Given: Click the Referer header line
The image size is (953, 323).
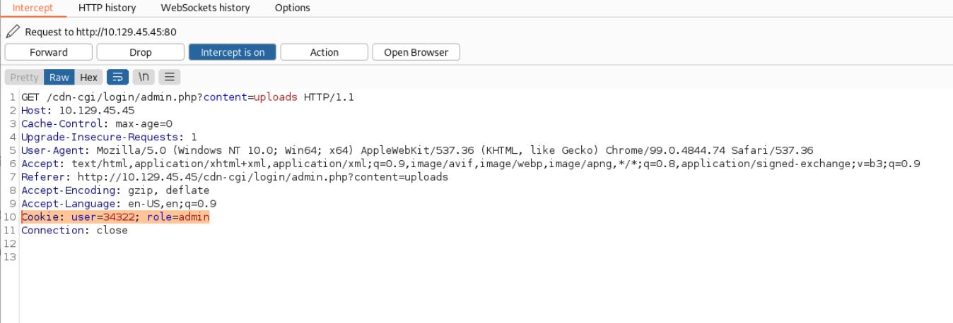Looking at the screenshot, I should (x=235, y=177).
